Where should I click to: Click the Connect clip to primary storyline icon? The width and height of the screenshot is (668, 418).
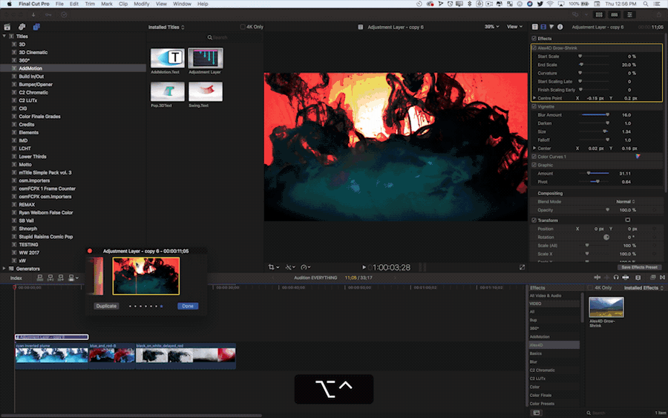pyautogui.click(x=39, y=278)
